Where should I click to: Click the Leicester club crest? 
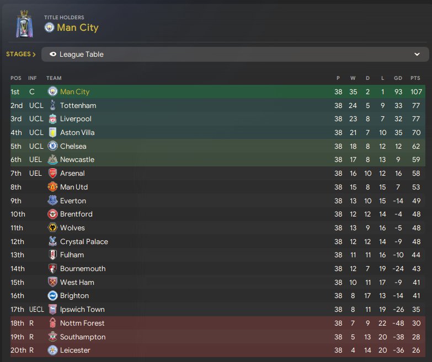[x=52, y=350]
